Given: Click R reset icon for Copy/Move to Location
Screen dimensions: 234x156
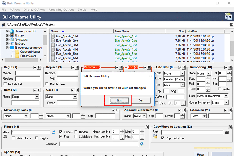Looking at the screenshot, I should click(230, 127).
